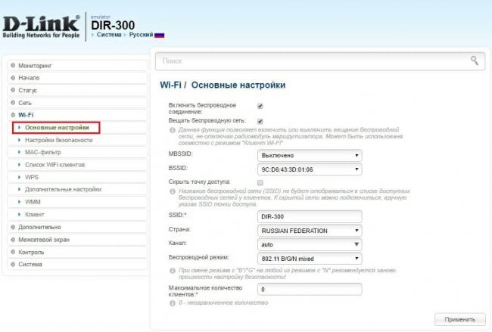Click info icon near 0 - неограниченное количество

tap(173, 303)
